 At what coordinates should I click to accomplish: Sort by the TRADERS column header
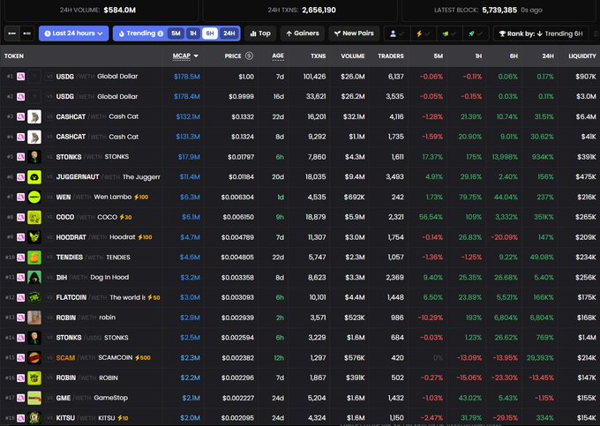pyautogui.click(x=391, y=56)
